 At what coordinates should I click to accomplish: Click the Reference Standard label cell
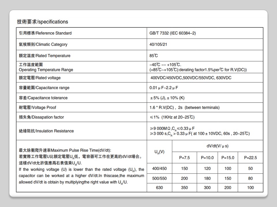[x=45, y=33]
